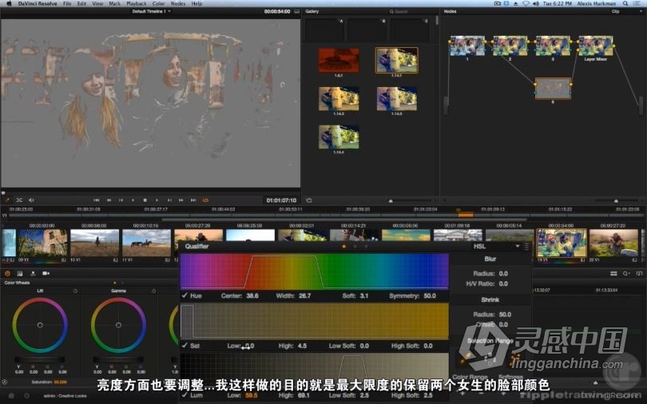Click the magnifier search icon right of Qualifier
Viewport: 647px width, 404px height.
[626, 273]
